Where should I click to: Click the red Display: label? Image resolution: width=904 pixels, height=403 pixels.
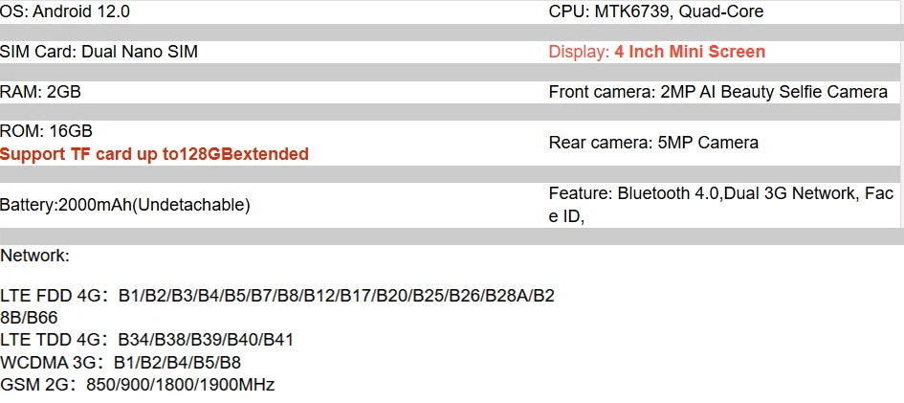pyautogui.click(x=579, y=52)
